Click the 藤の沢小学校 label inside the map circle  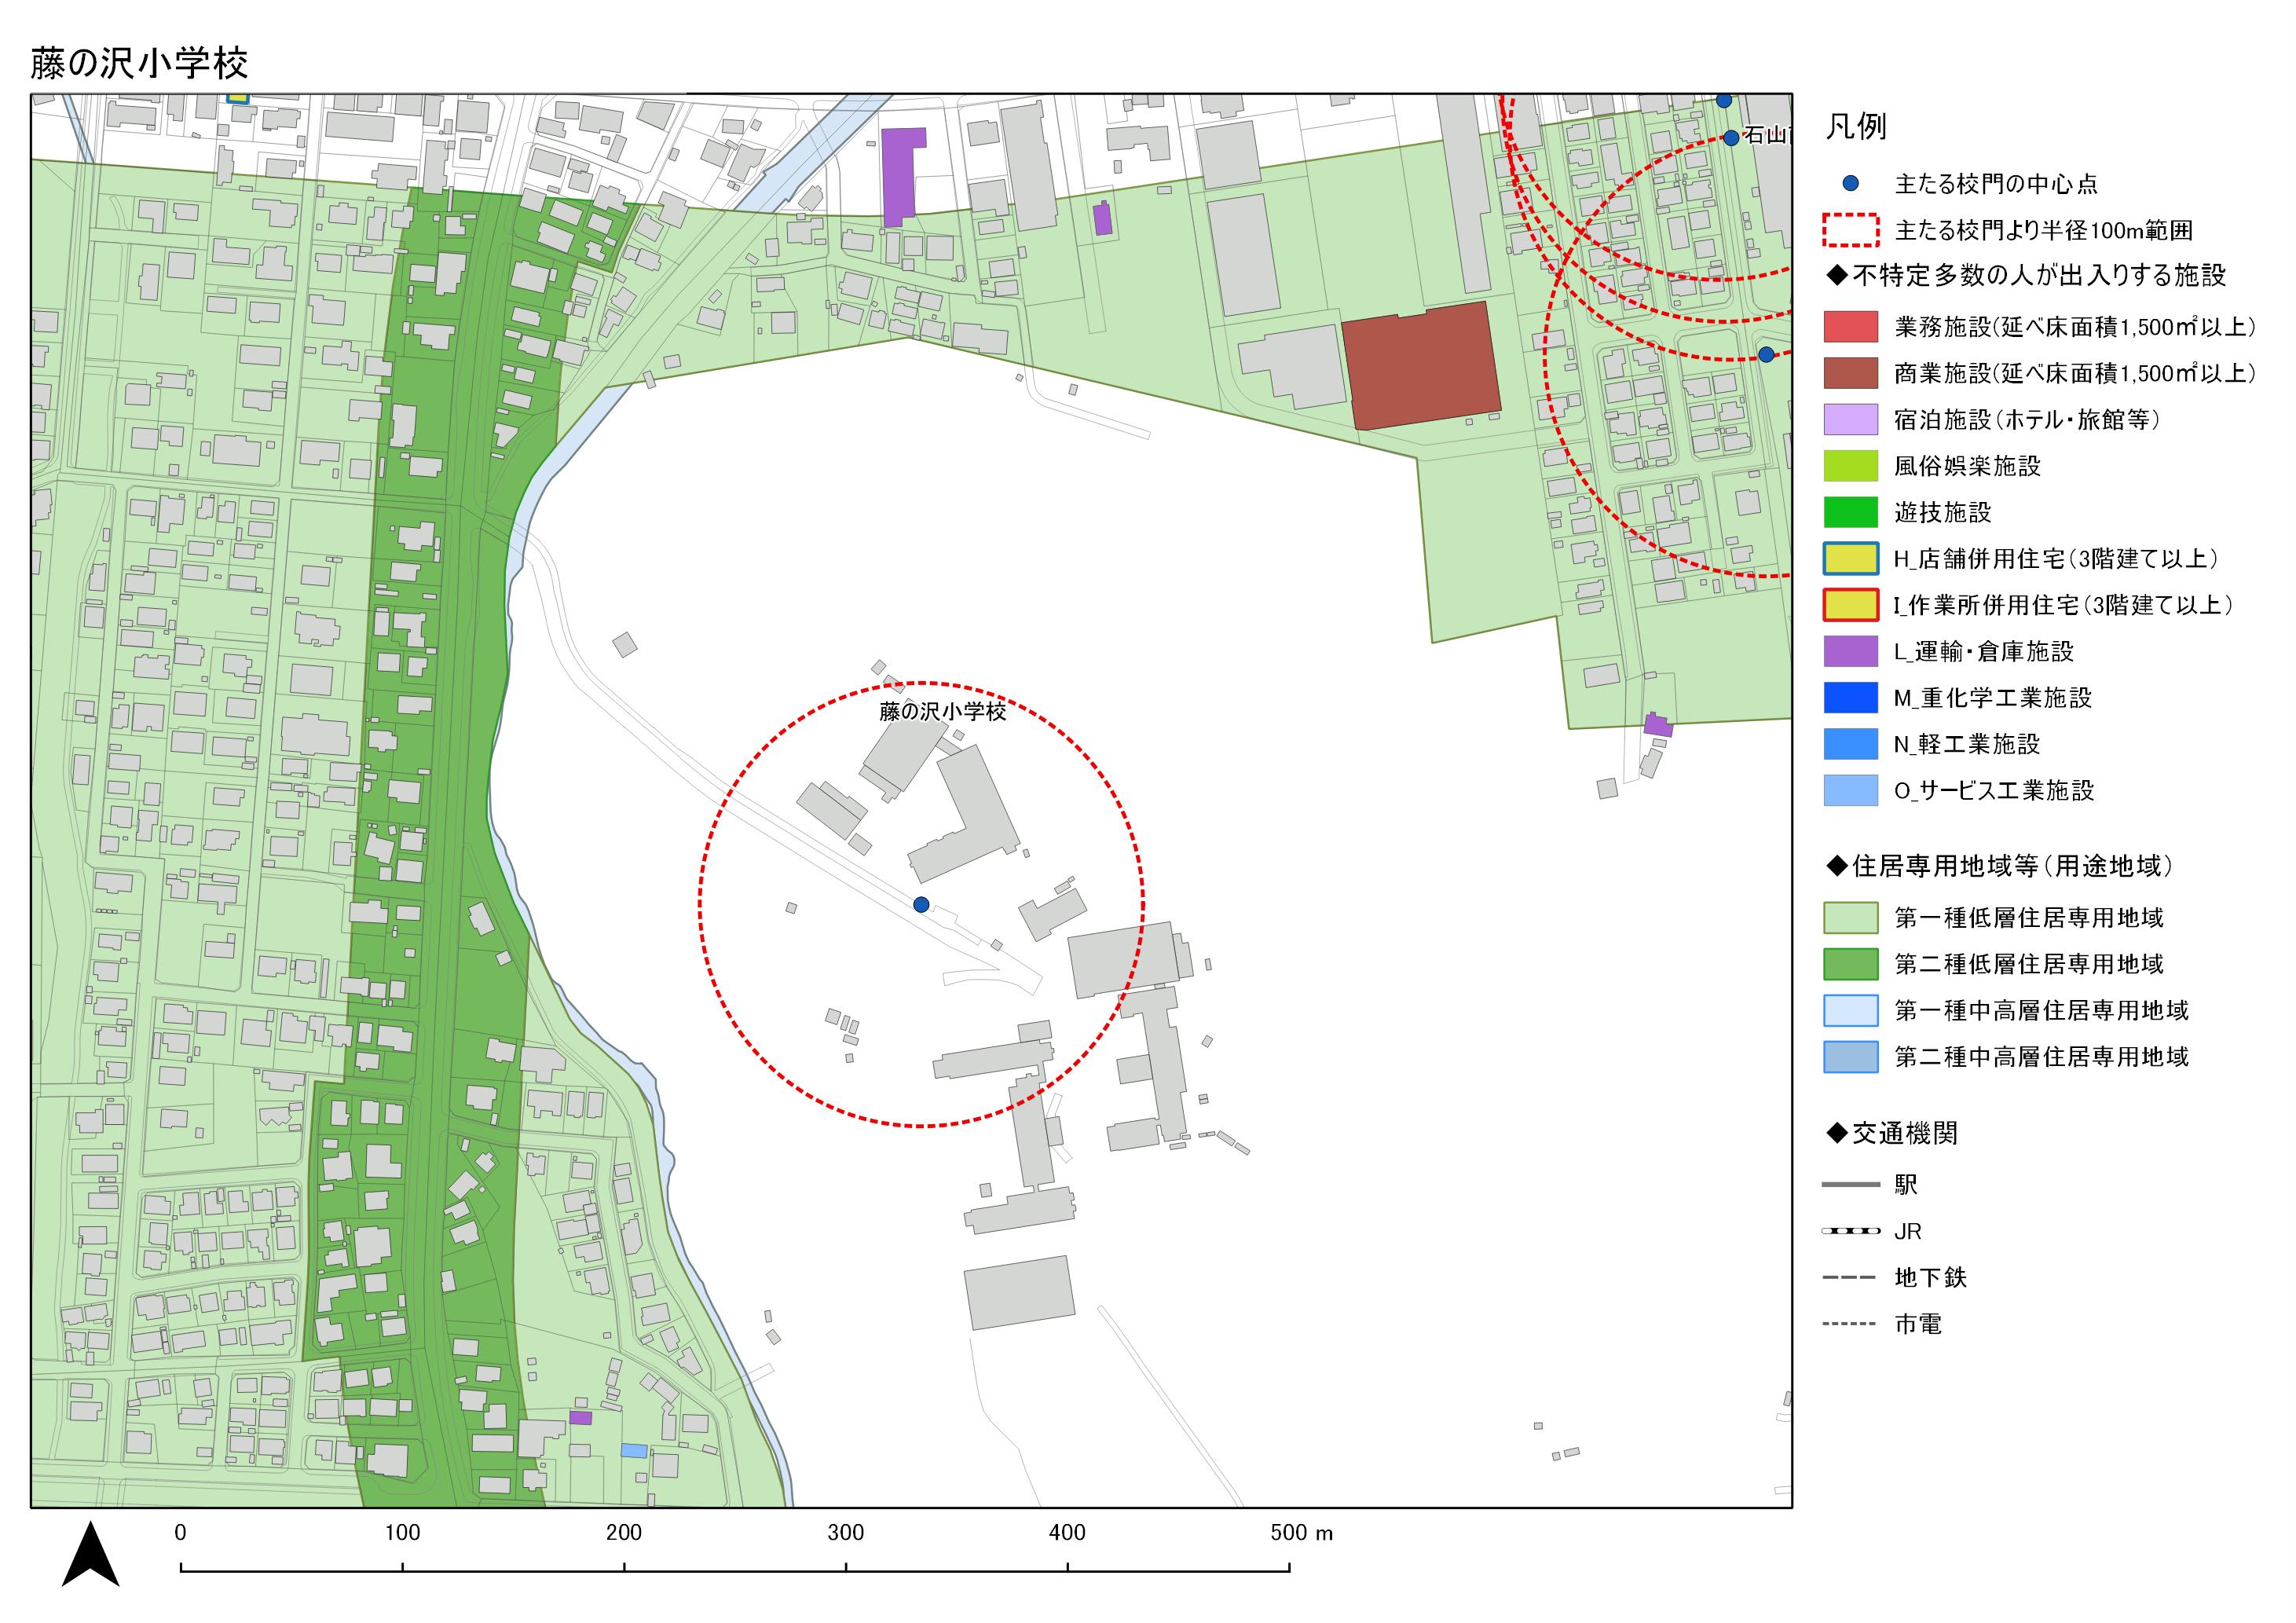(943, 712)
